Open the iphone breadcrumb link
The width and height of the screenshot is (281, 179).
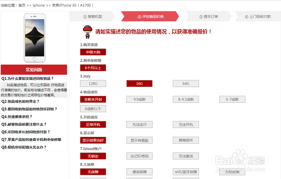coord(39,5)
